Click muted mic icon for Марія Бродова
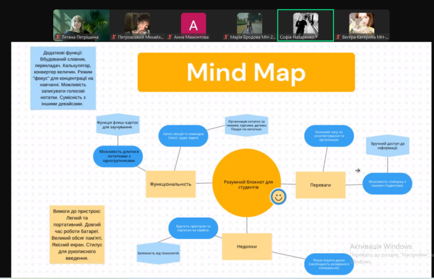This screenshot has height=279, width=434. (226, 37)
